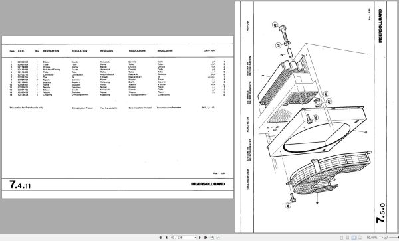399x241 pixels.
Task: Switch to continuous page view
Action: (x=348, y=238)
